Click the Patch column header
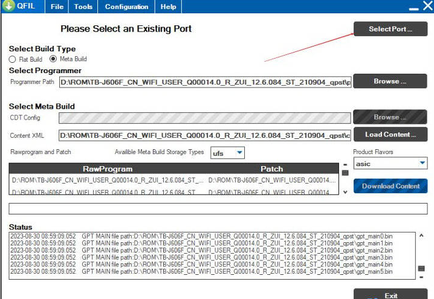 click(272, 169)
